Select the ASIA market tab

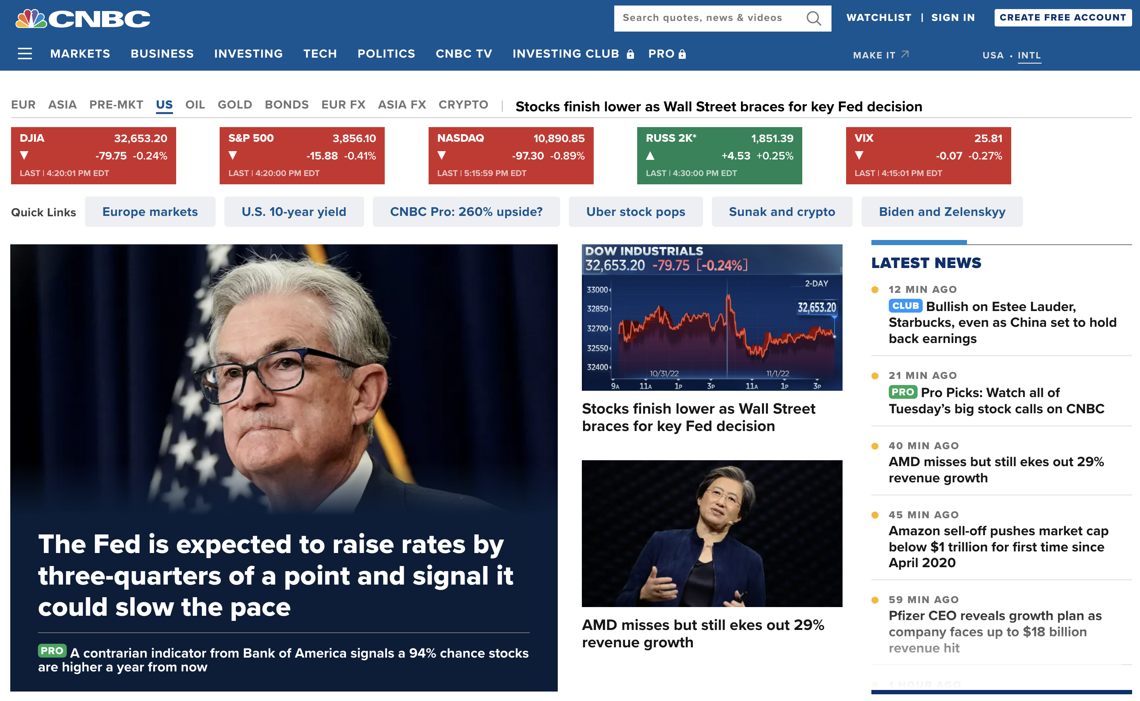[x=62, y=105]
